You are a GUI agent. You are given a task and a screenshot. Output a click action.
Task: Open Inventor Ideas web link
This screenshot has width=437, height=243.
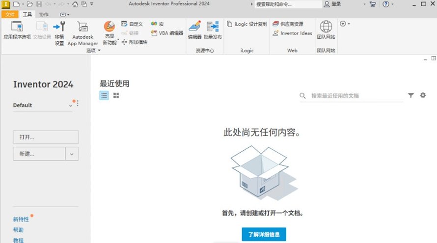[x=292, y=33]
